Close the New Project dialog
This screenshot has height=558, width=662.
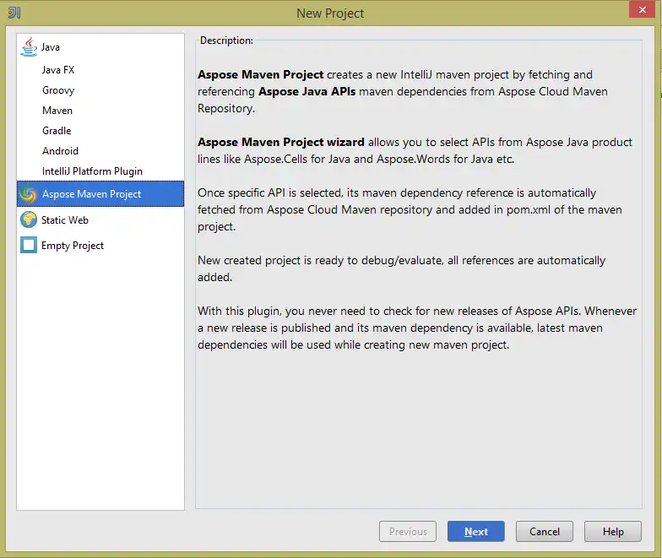pyautogui.click(x=642, y=9)
